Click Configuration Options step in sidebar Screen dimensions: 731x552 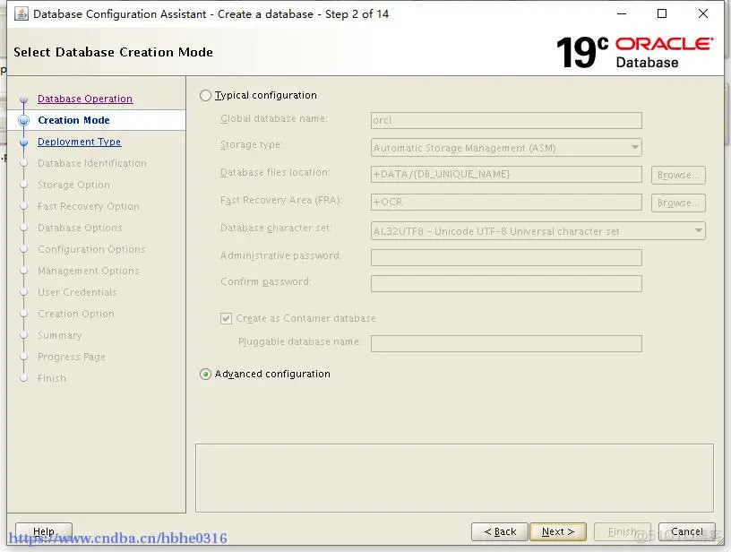(91, 249)
